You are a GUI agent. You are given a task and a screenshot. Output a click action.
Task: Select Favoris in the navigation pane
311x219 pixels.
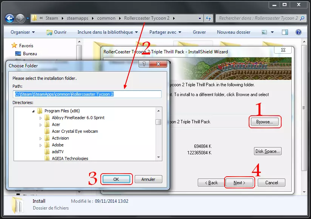click(26, 46)
